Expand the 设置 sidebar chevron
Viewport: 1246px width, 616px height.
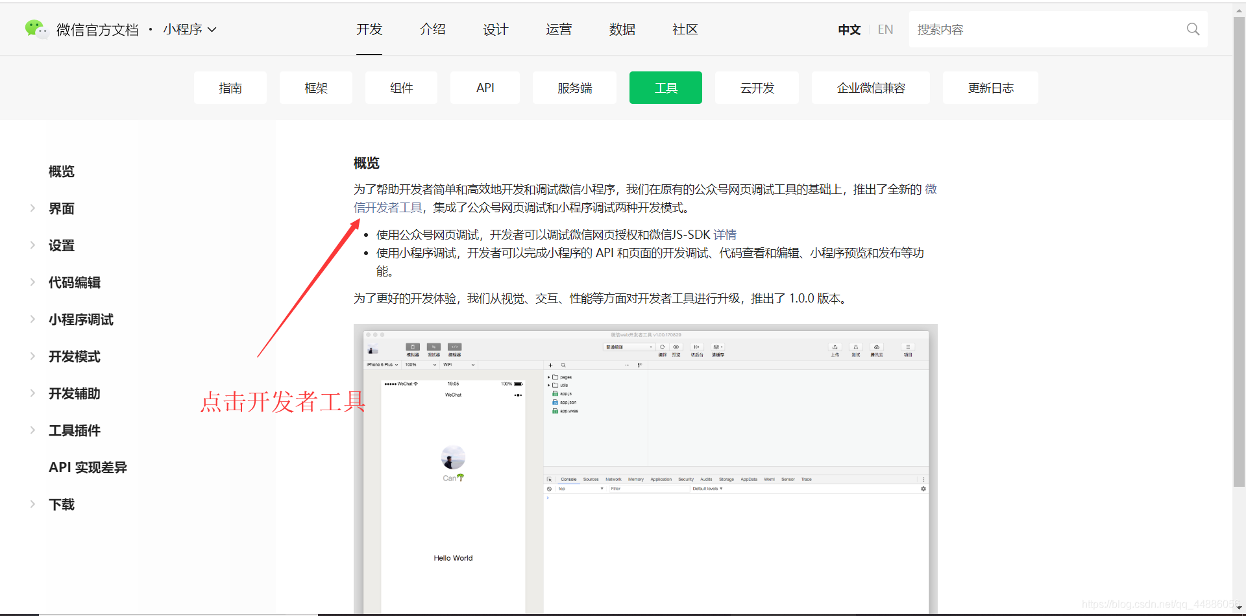(x=32, y=245)
